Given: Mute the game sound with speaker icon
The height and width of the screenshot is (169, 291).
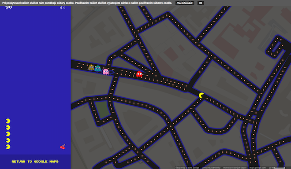Looking at the screenshot, I should (63, 7).
